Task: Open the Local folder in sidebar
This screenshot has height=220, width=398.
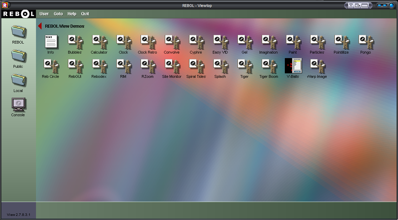Action: pos(19,80)
